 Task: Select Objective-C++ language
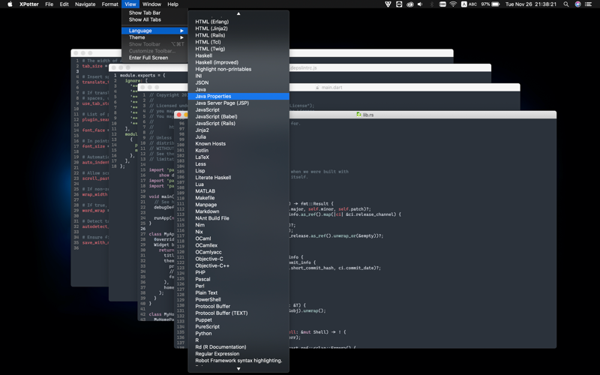click(238, 265)
